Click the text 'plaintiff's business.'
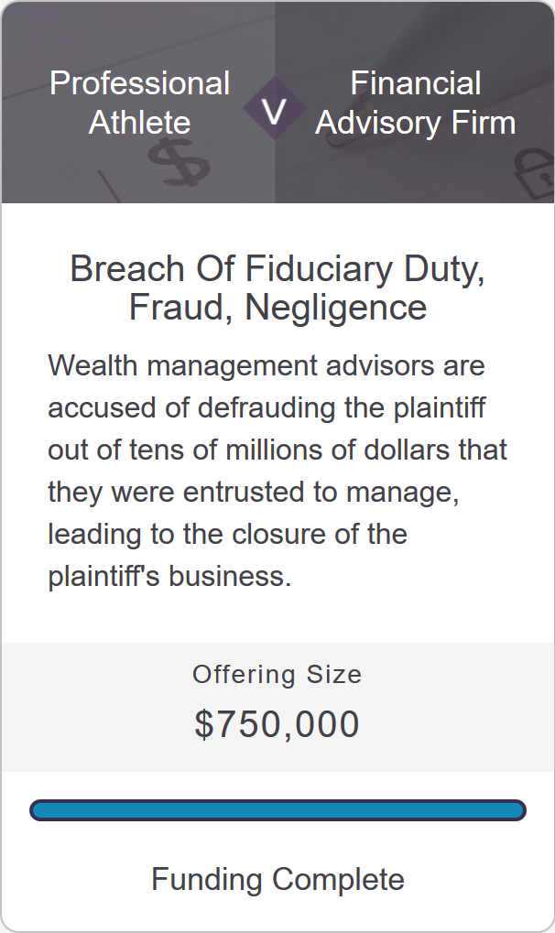 click(169, 575)
